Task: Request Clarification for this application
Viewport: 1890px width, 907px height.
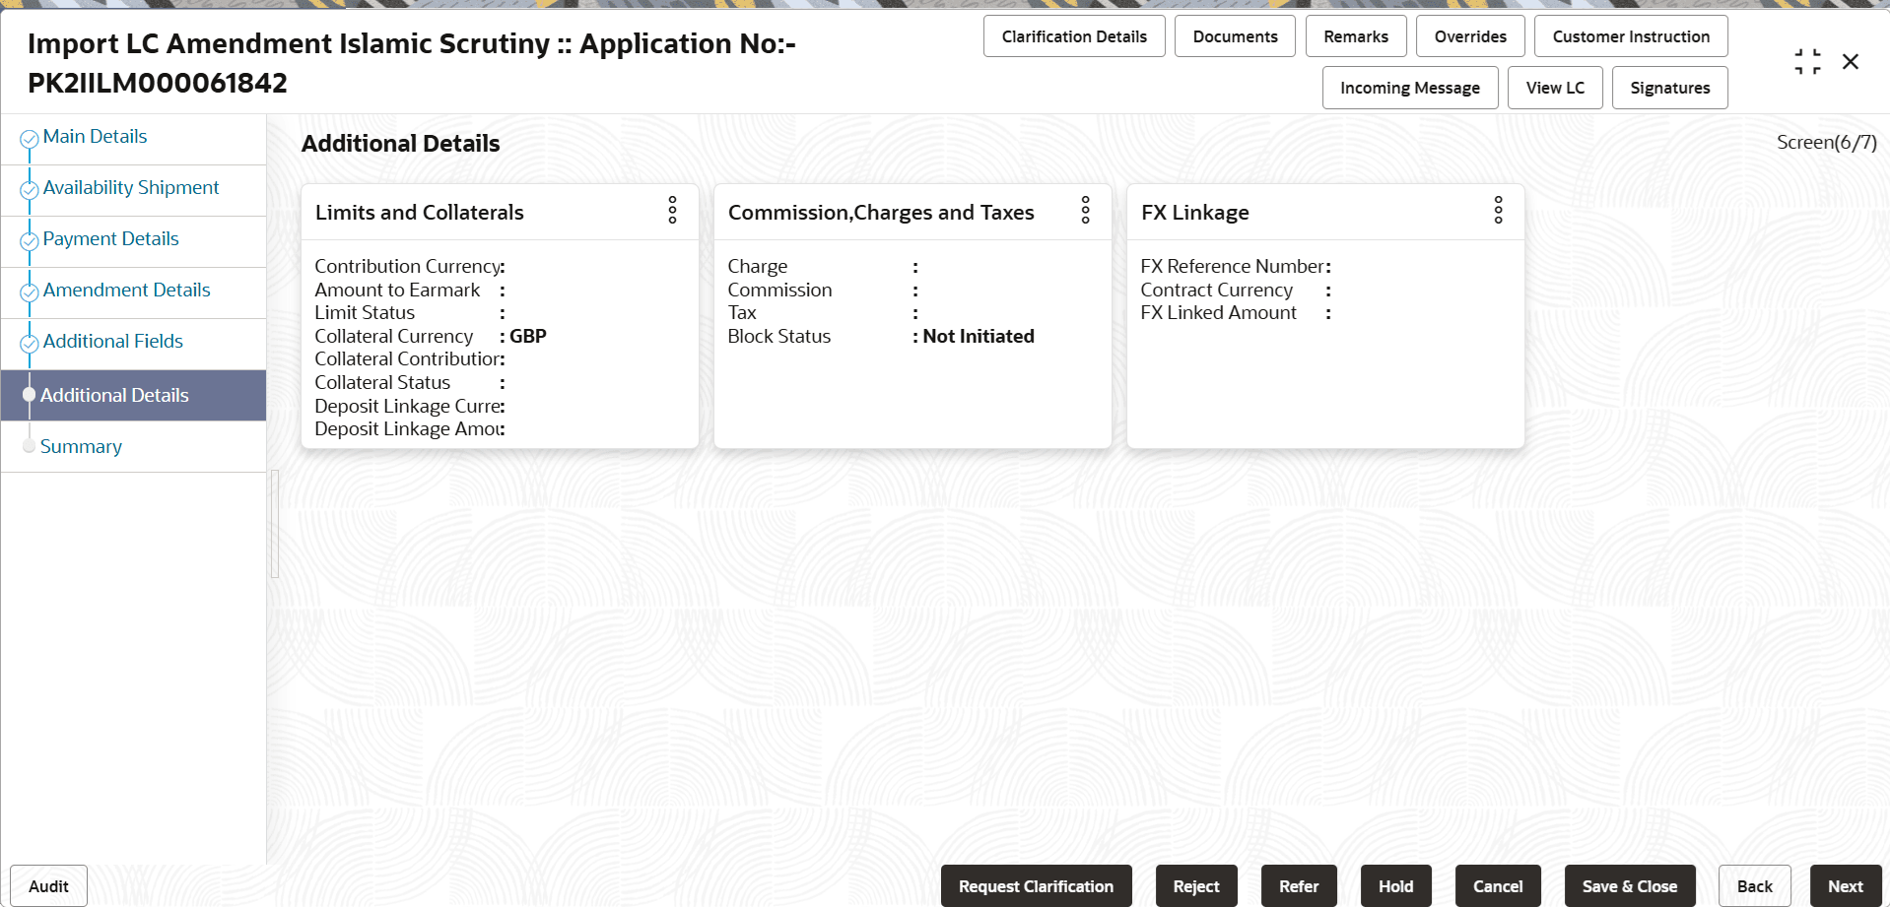Action: [1036, 885]
